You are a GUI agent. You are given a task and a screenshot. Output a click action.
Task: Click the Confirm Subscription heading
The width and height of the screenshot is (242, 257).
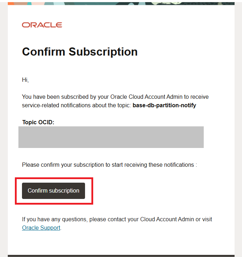click(80, 52)
